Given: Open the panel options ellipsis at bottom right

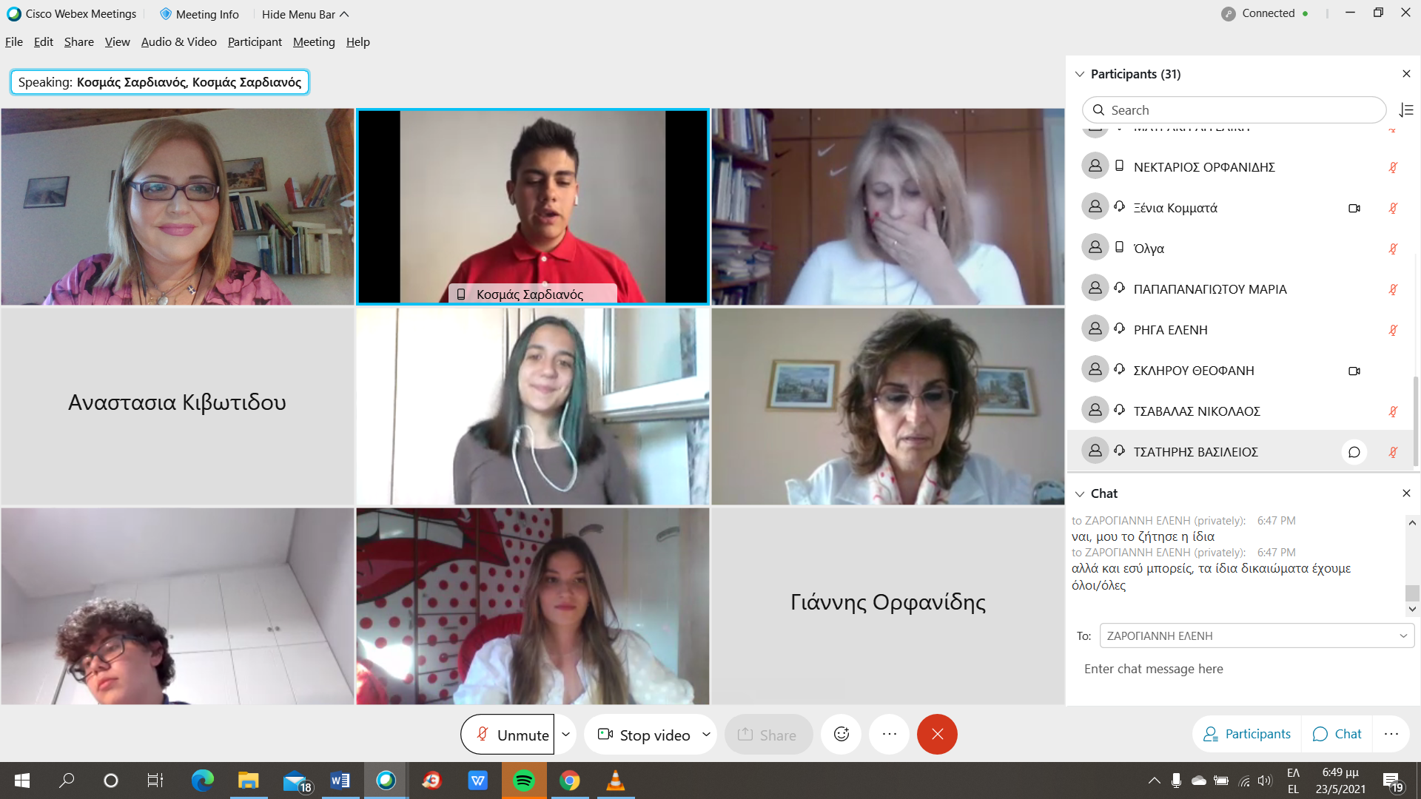Looking at the screenshot, I should 1391,734.
